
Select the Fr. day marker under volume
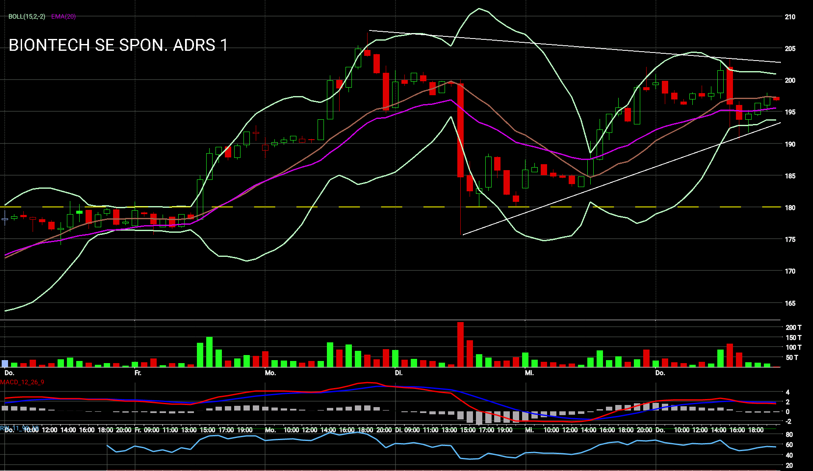pyautogui.click(x=138, y=373)
